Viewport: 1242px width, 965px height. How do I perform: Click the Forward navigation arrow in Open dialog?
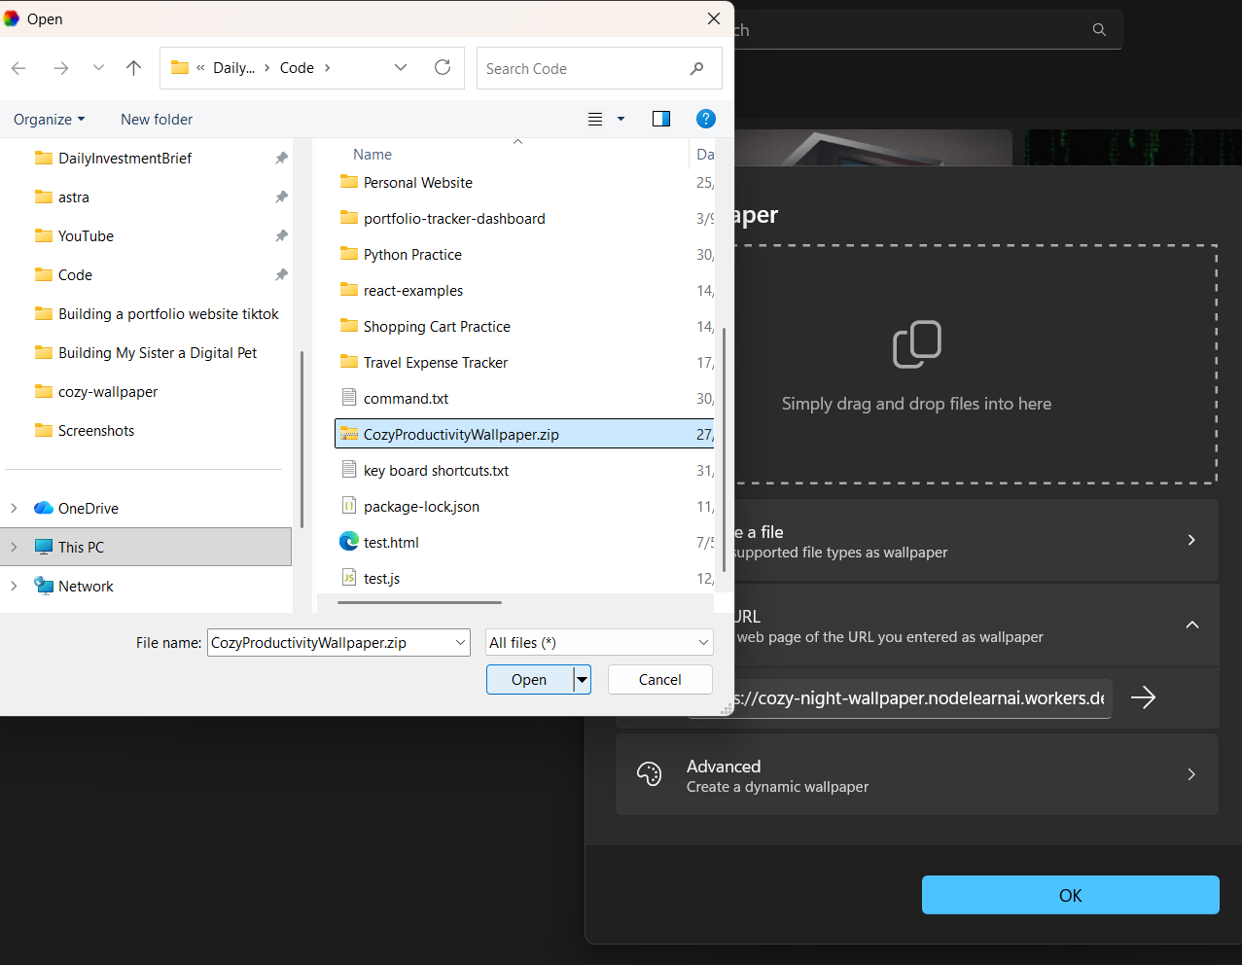coord(61,68)
